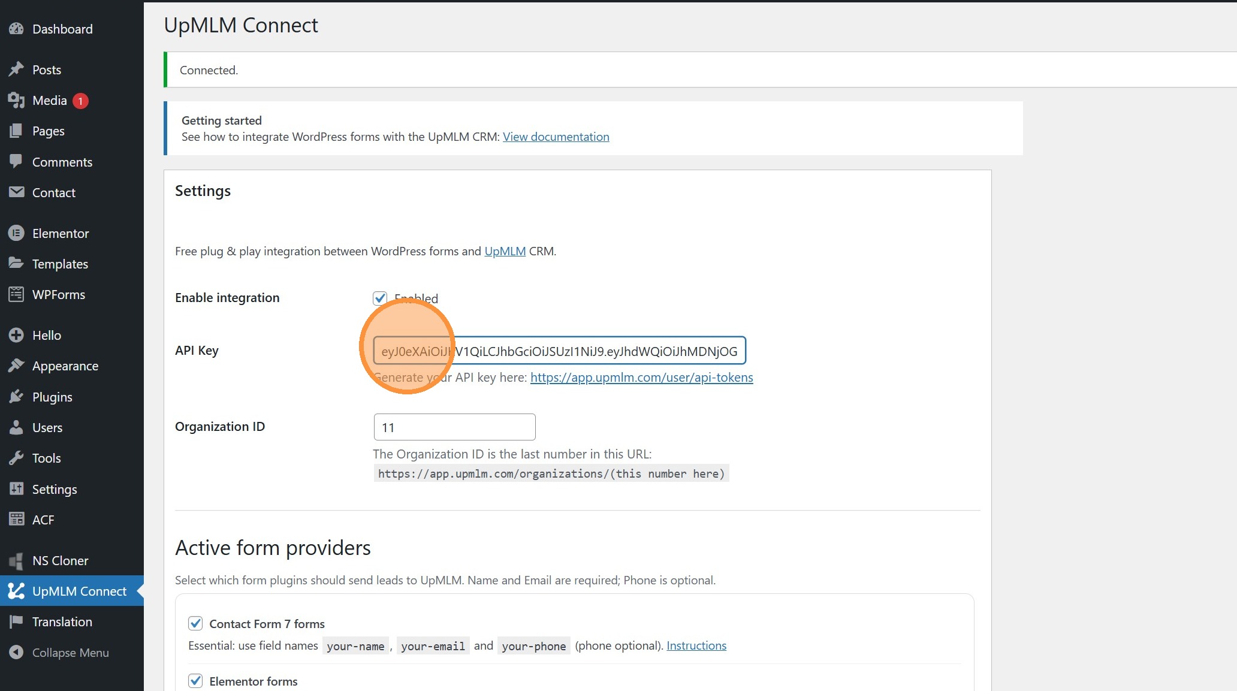Viewport: 1237px width, 691px height.
Task: Open Contact Form 7 Instructions link
Action: pyautogui.click(x=696, y=645)
